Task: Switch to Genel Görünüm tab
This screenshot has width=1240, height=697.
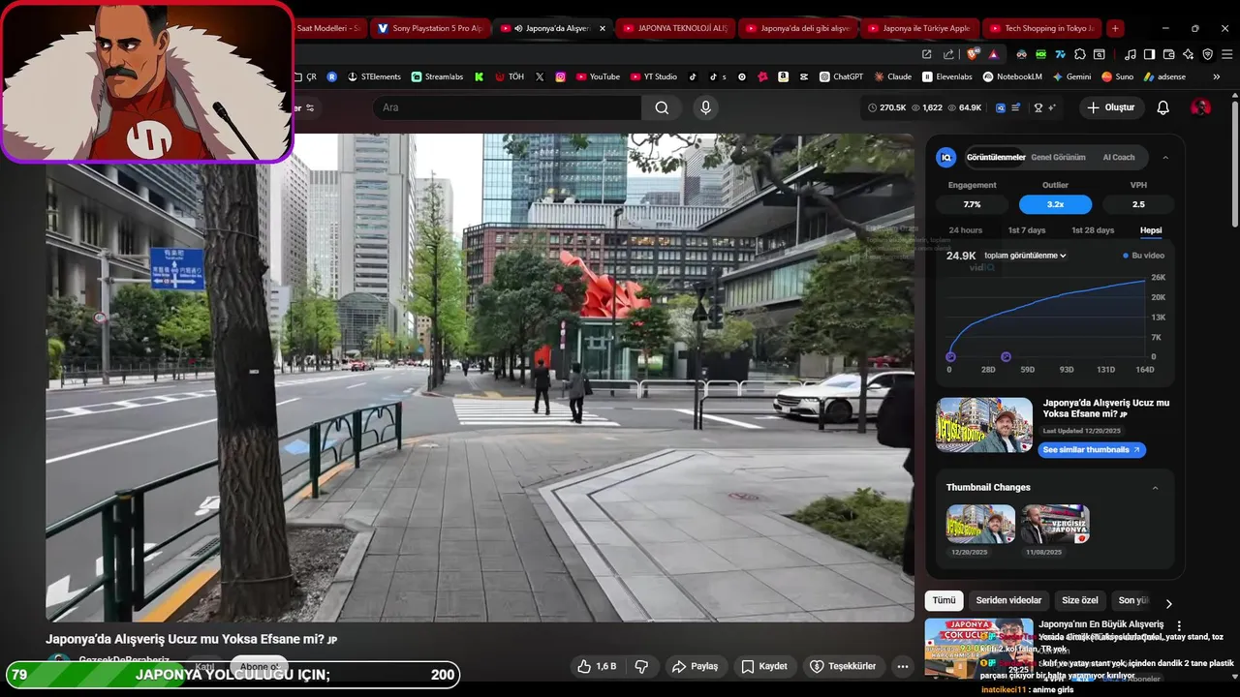Action: point(1058,157)
